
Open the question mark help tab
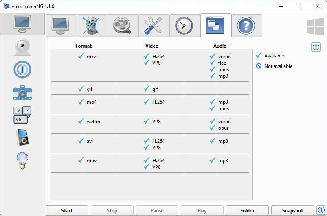click(x=246, y=26)
